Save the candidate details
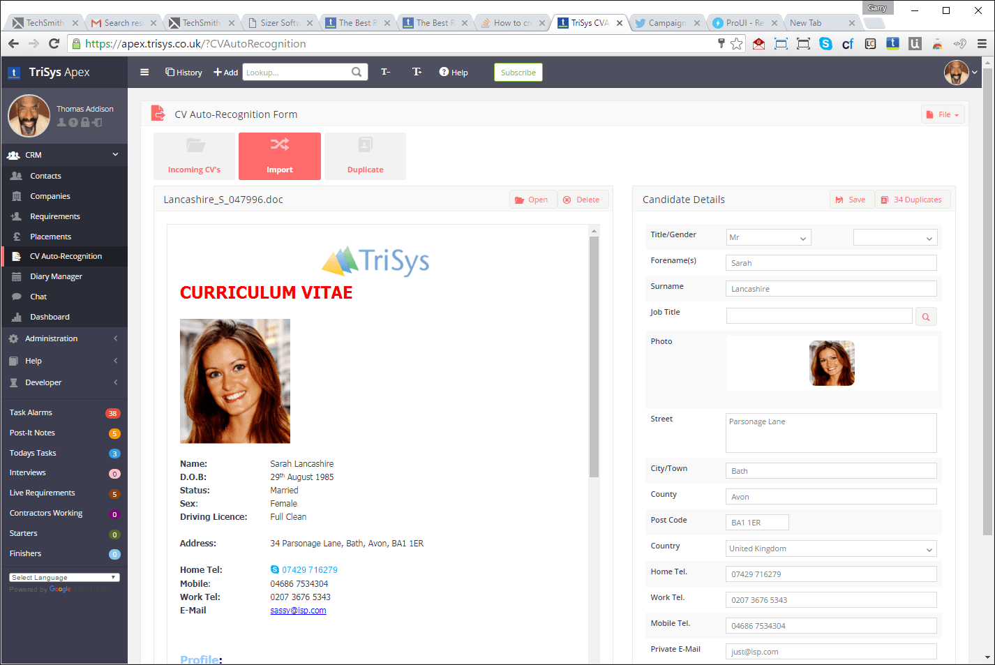The height and width of the screenshot is (665, 995). pyautogui.click(x=851, y=200)
